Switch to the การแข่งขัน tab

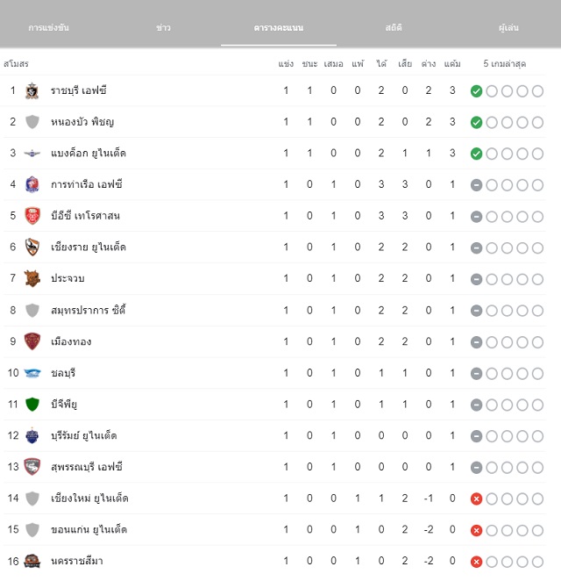click(x=49, y=28)
